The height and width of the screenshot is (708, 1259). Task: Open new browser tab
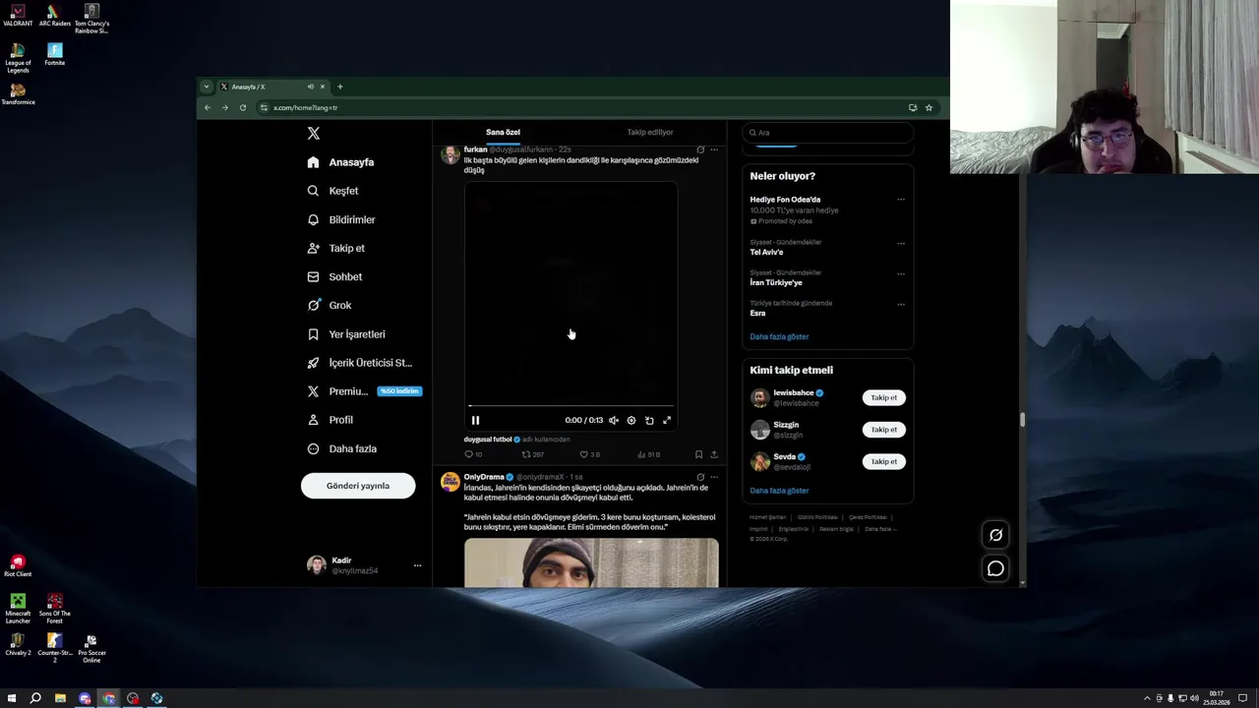pos(340,87)
